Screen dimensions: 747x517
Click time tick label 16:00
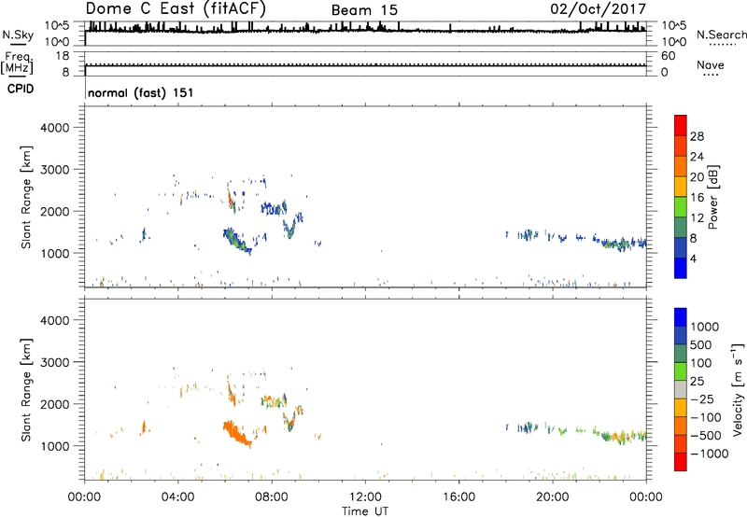(458, 497)
